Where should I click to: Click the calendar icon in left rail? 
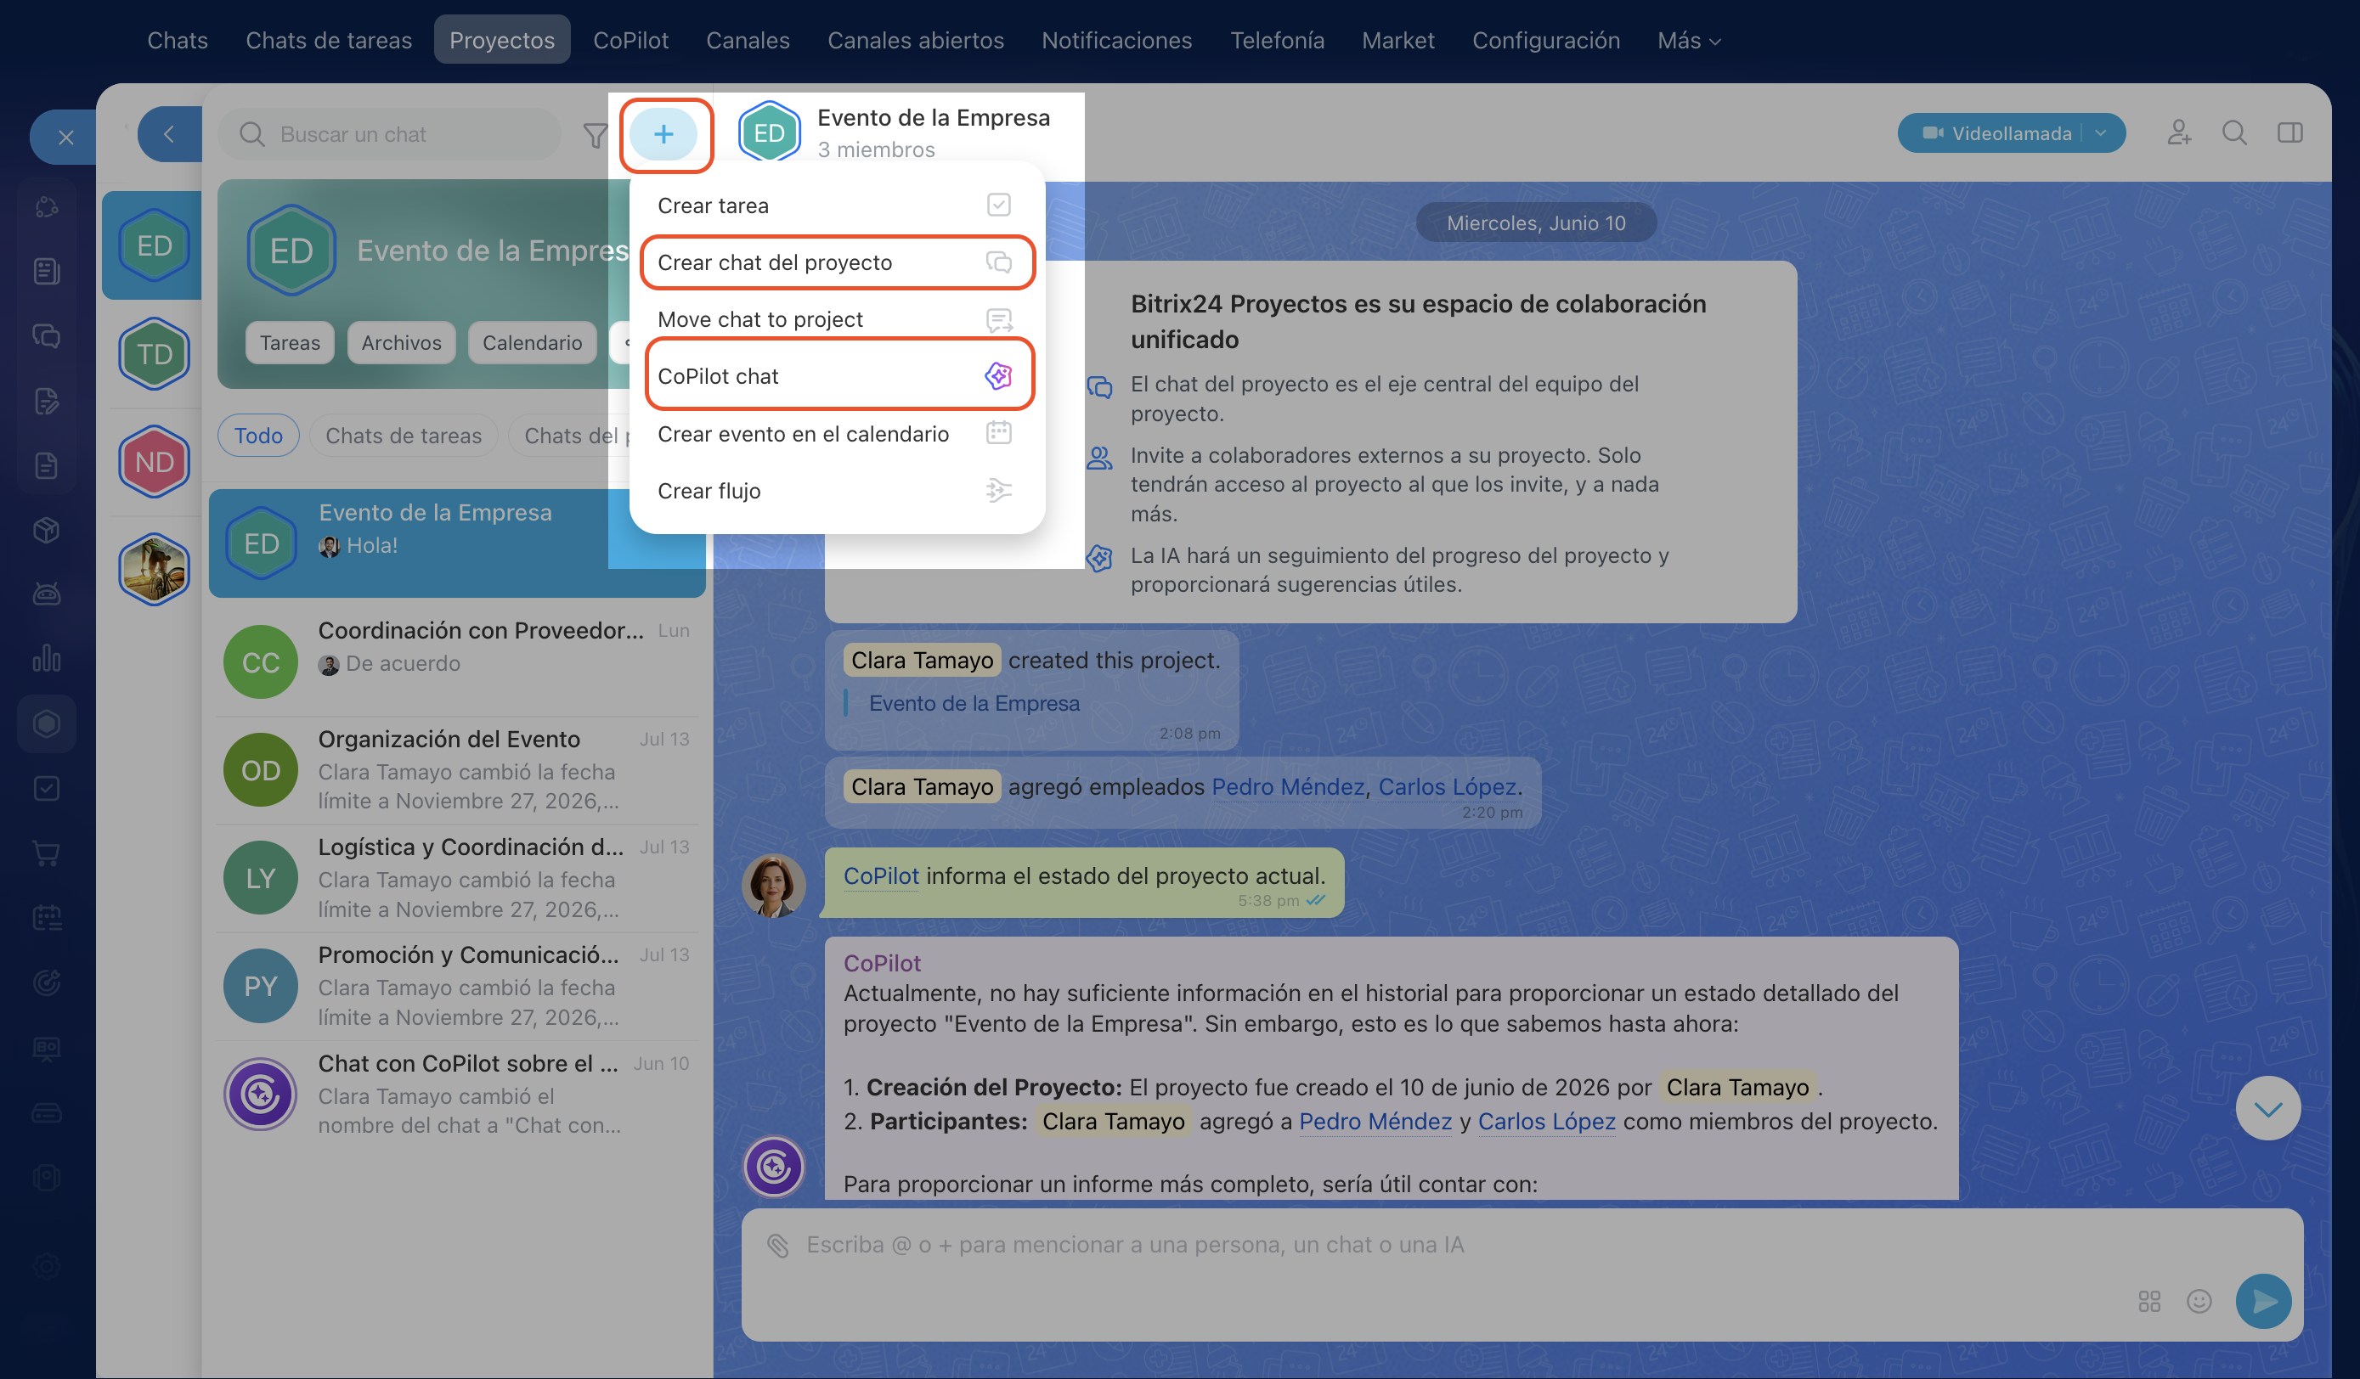tap(47, 917)
